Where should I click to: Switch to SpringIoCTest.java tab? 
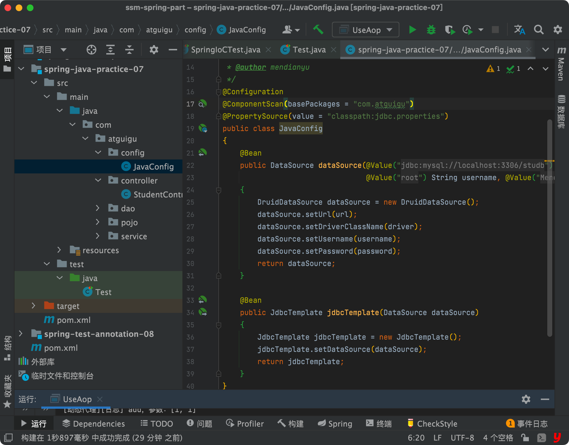(225, 50)
